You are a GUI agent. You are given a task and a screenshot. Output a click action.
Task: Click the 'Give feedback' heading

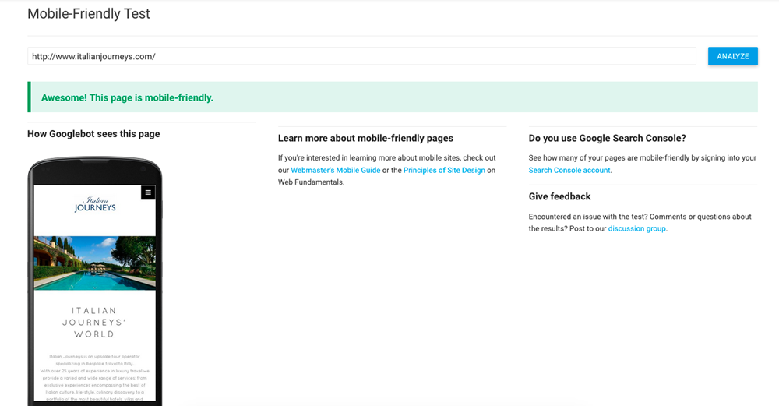(x=559, y=196)
